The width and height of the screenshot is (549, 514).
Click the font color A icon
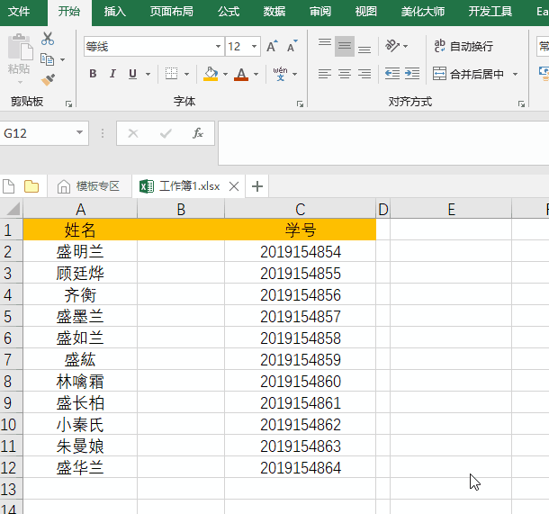coord(241,74)
